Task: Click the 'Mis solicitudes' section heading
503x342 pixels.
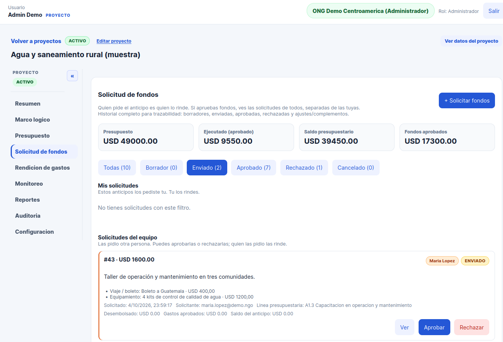Action: (118, 186)
